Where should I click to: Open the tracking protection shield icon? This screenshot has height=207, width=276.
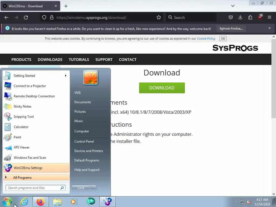[44, 17]
